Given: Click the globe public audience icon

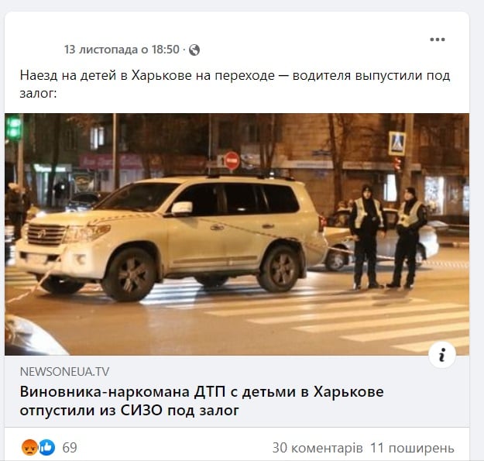Looking at the screenshot, I should (194, 50).
